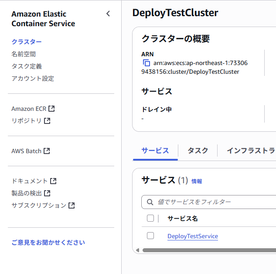Click the search magnifier icon in filter
Viewport: 276px width, 274px height.
tap(150, 202)
